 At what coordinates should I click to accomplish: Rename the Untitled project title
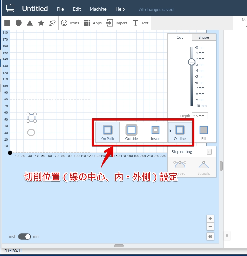pos(35,9)
